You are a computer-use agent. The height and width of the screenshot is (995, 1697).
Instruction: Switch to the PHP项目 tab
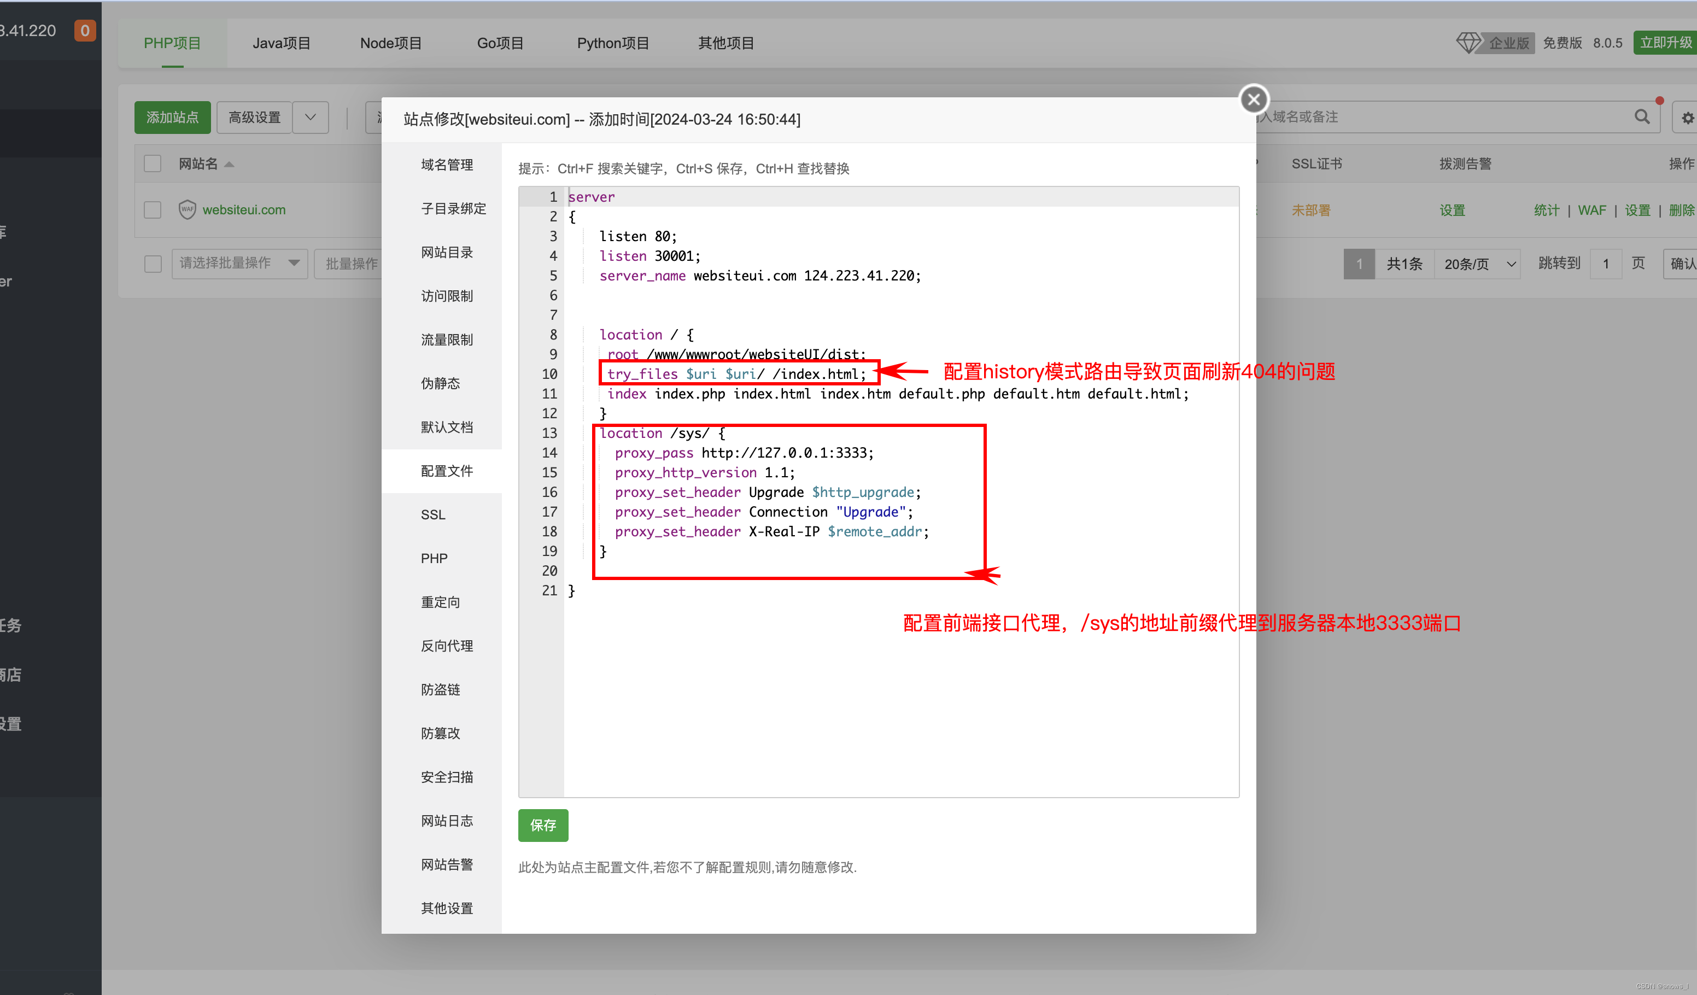[x=172, y=43]
